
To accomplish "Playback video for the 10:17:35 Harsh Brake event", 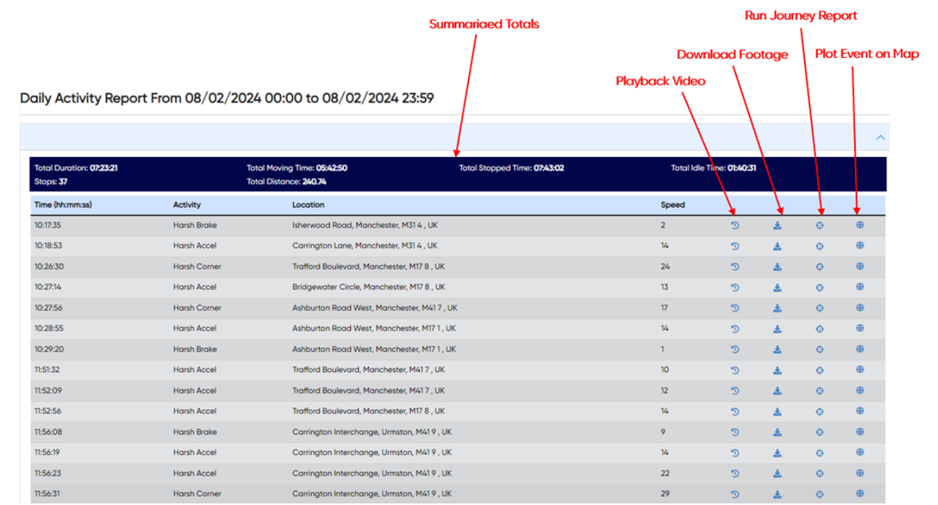I will [x=735, y=224].
